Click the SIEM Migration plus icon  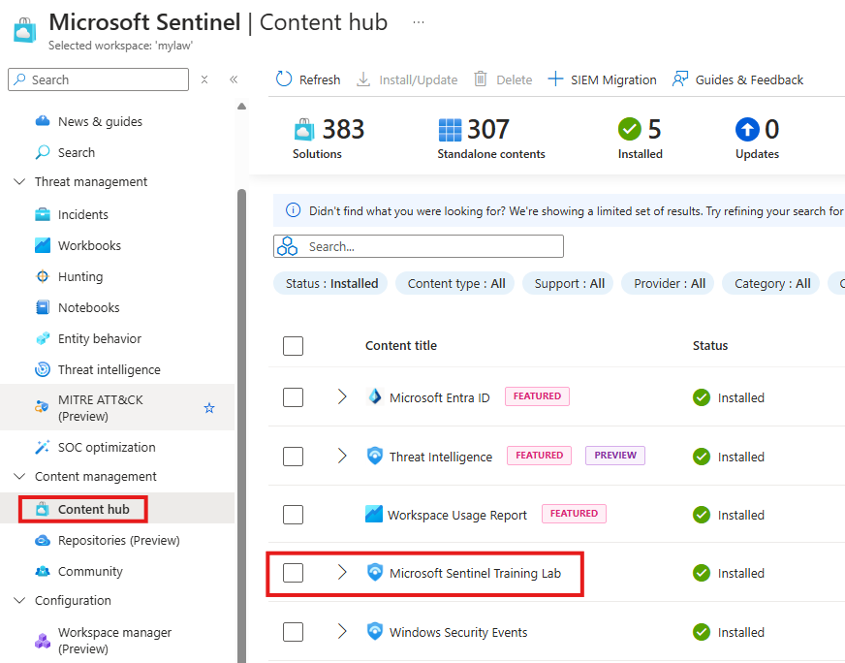point(555,79)
